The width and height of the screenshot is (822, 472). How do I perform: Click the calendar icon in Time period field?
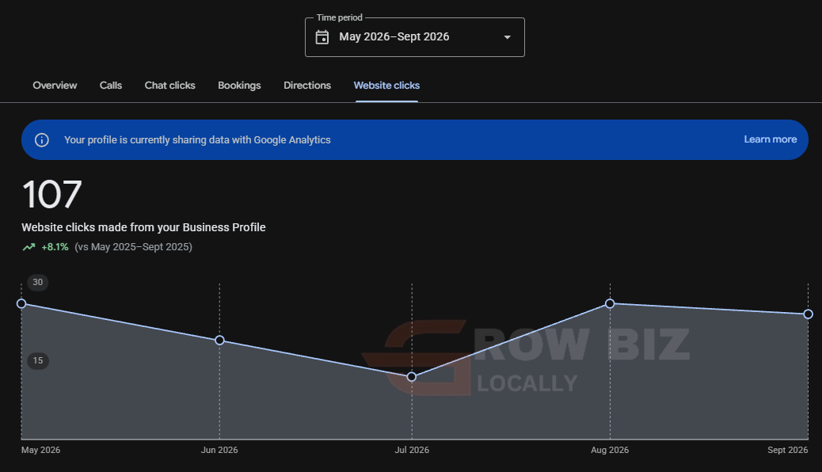coord(322,37)
